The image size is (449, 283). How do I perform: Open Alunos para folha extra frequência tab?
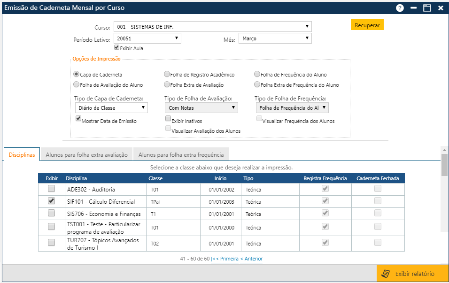(x=181, y=154)
